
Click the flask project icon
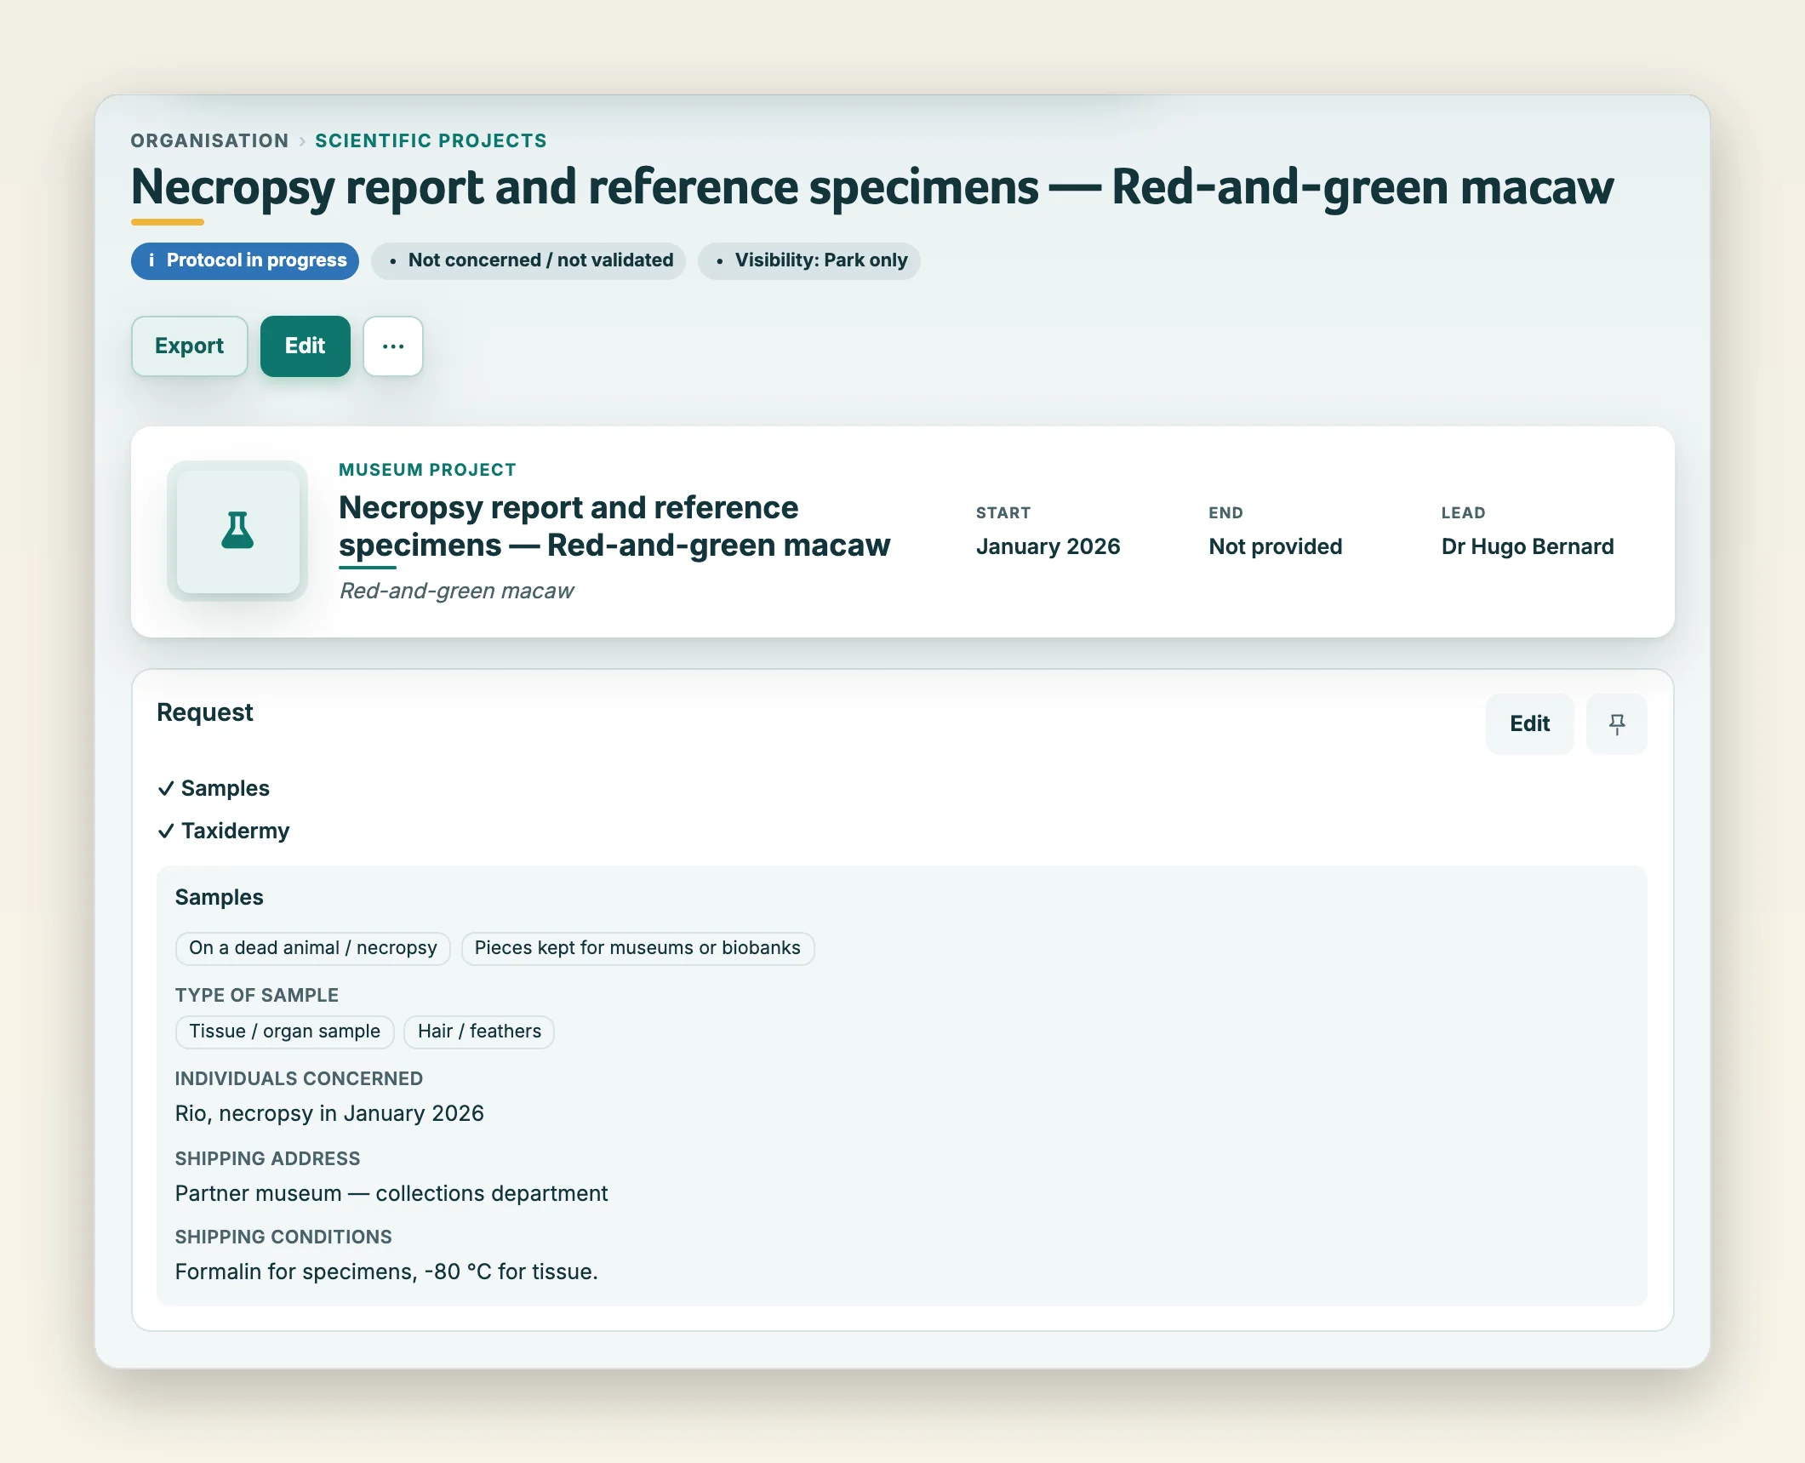tap(237, 531)
